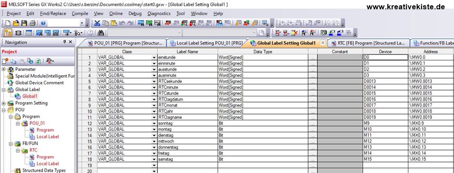This screenshot has height=173, width=454.
Task: Open the toolbar combo box next to Help
Action: [x=82, y=23]
